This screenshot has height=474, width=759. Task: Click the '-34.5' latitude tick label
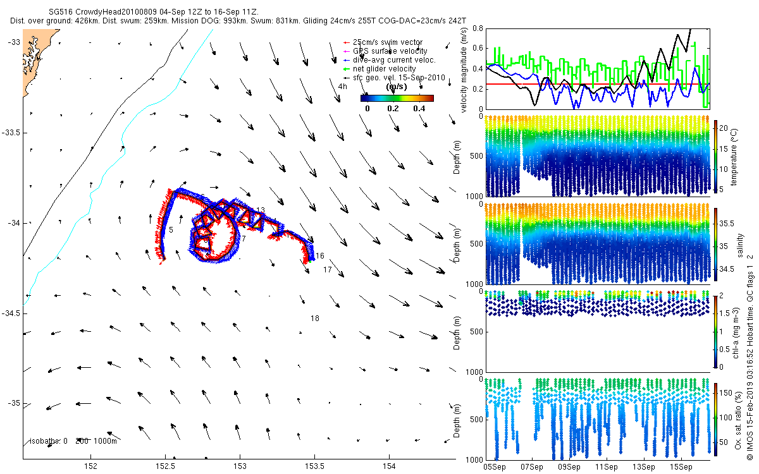click(11, 313)
